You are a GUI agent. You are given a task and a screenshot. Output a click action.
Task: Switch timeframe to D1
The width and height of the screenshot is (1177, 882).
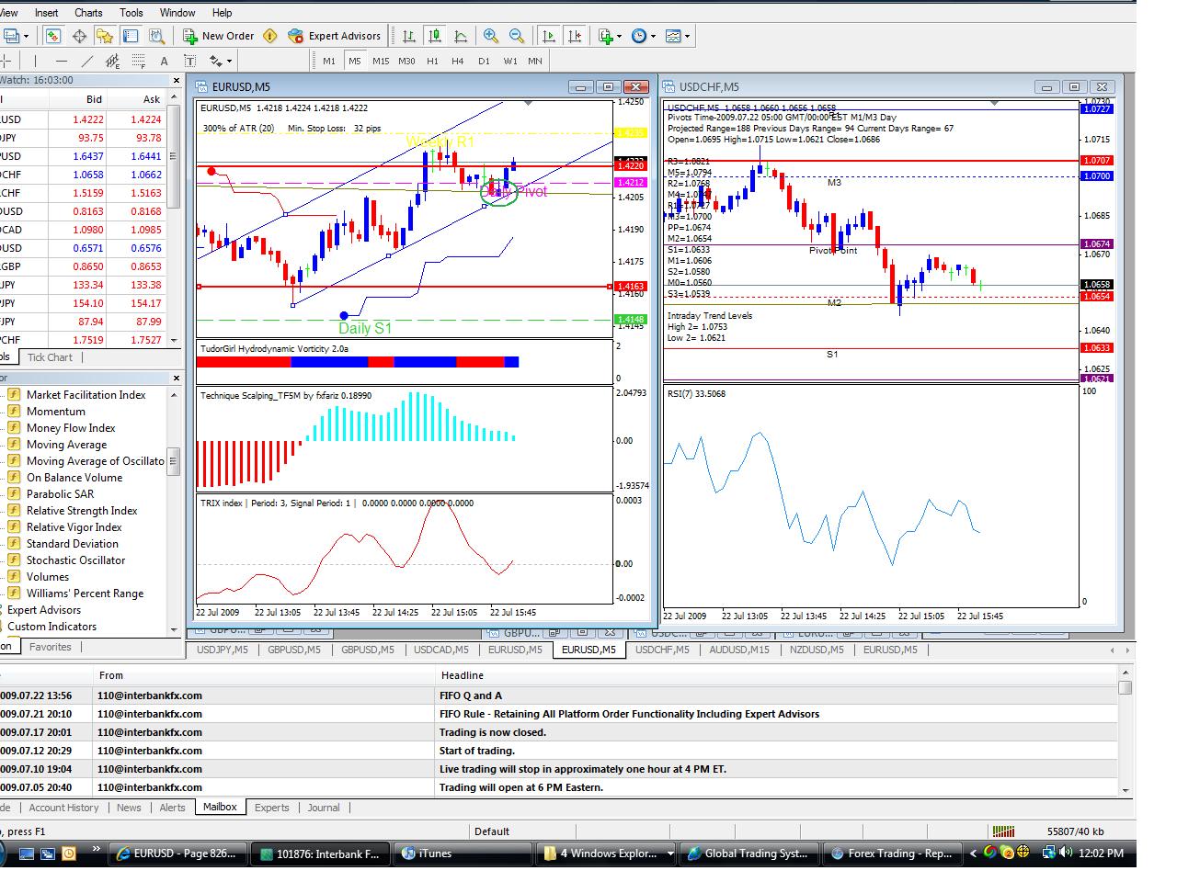click(484, 61)
